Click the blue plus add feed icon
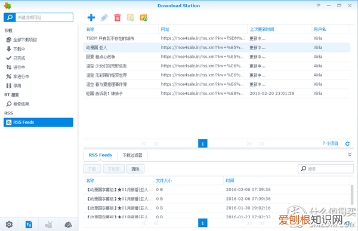Viewport: 358px width, 231px height. coord(91,17)
